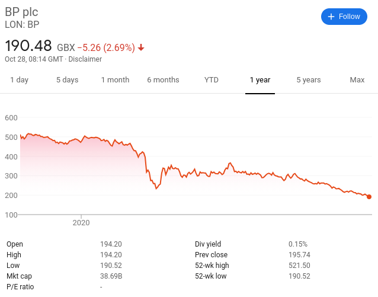View the 5 years price history
378x297 pixels.
(x=309, y=80)
